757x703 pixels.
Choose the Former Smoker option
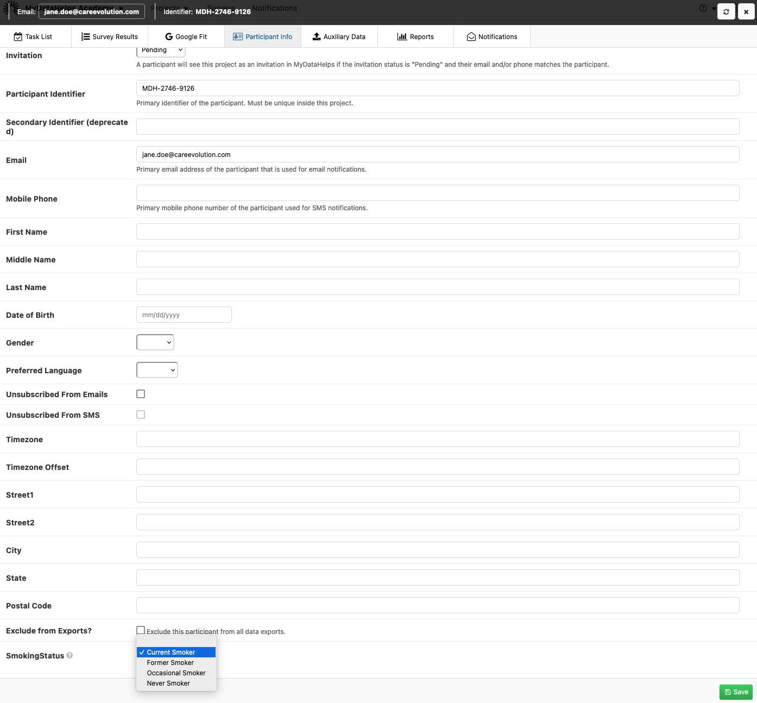coord(170,663)
